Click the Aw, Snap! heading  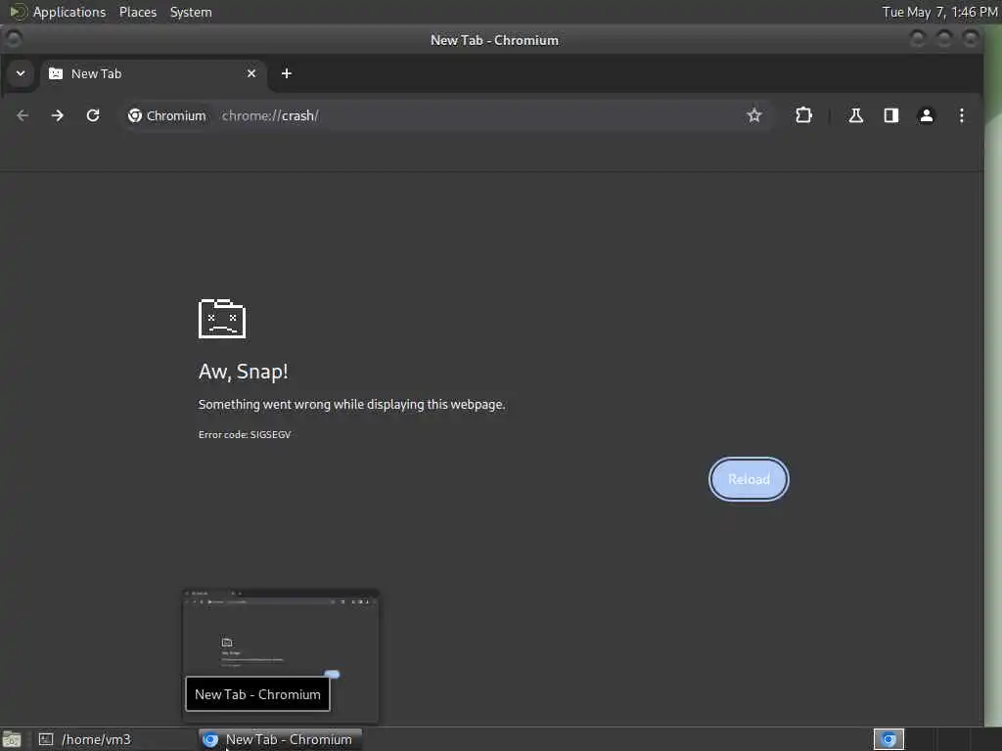pyautogui.click(x=243, y=371)
